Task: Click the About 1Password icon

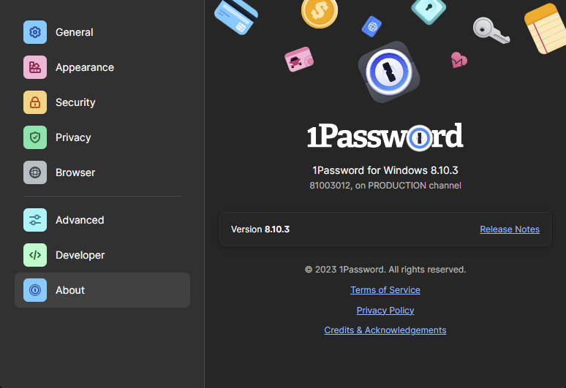Action: 35,290
